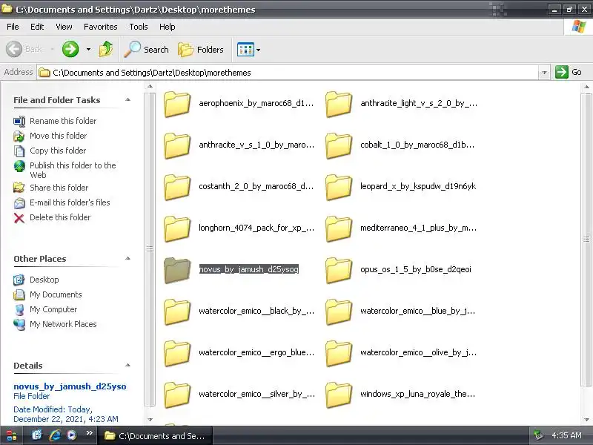The height and width of the screenshot is (445, 593).
Task: Launch Internet Explorer from Quick Launch
Action: pyautogui.click(x=54, y=435)
